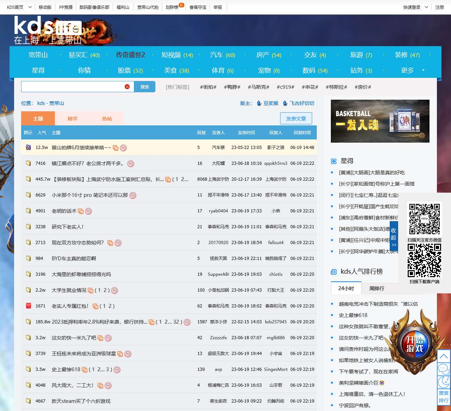Click the red envelope icon next to 老实人专属红包
Viewport: 451px width, 411px height.
[29, 306]
